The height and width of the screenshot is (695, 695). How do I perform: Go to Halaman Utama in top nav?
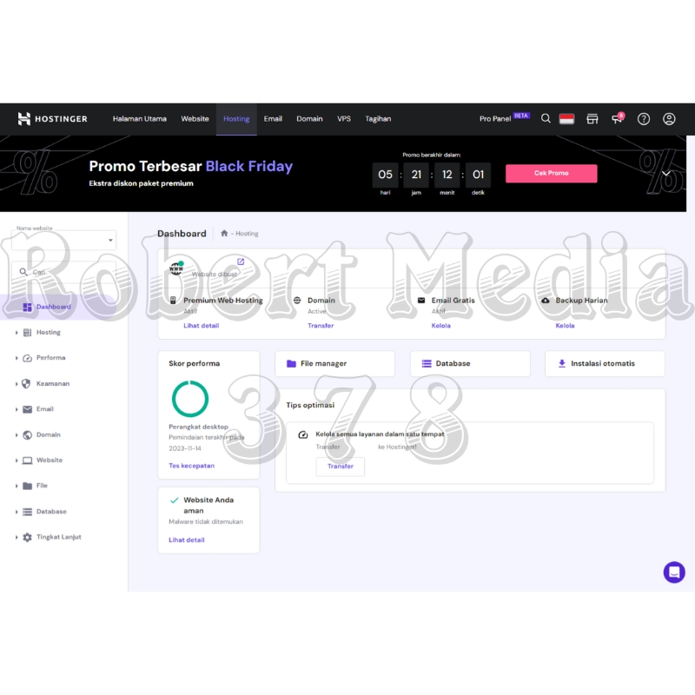pyautogui.click(x=140, y=119)
